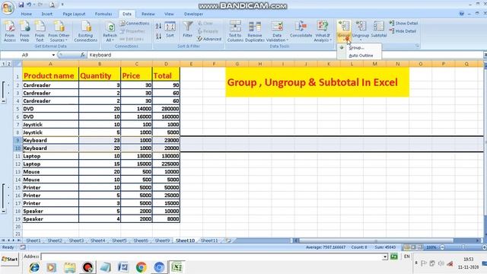
Task: Open the Name Box dropdown
Action: pyautogui.click(x=53, y=55)
